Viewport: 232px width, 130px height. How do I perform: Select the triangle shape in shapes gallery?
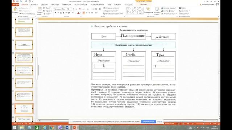tap(128, 10)
